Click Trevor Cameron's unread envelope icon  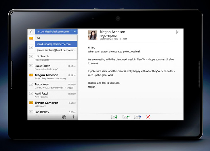[x=31, y=103]
